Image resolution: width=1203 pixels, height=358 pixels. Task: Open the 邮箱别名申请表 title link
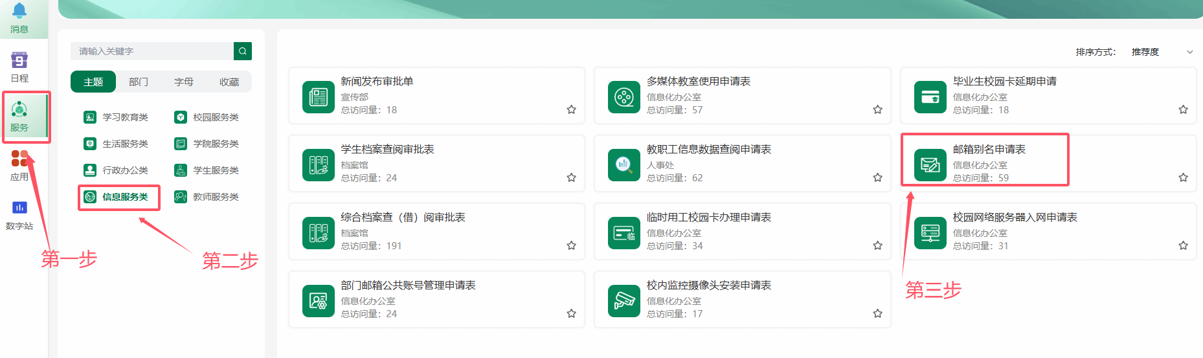989,150
